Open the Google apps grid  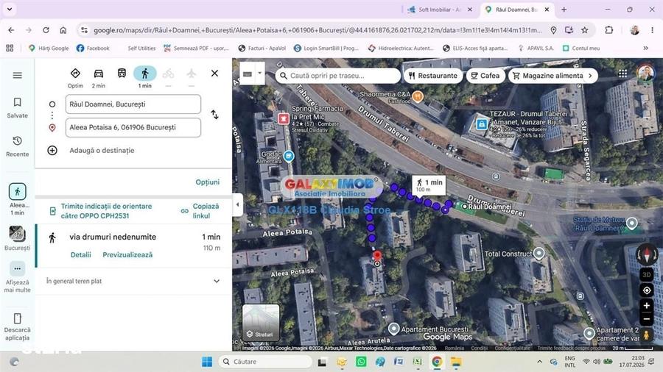tap(622, 74)
